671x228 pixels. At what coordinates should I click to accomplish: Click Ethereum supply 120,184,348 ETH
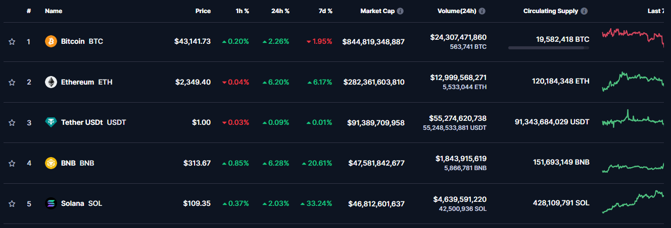pyautogui.click(x=560, y=81)
